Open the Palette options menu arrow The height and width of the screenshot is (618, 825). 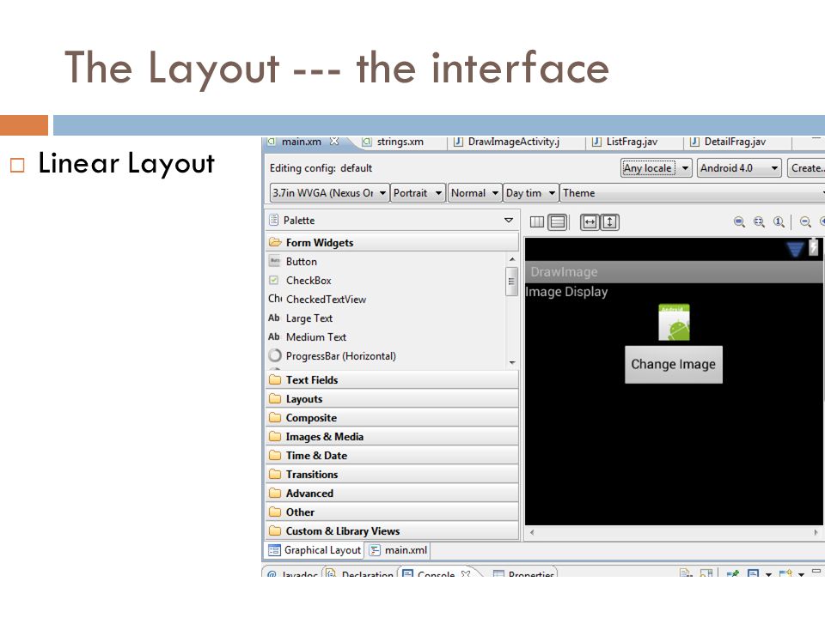coord(508,220)
